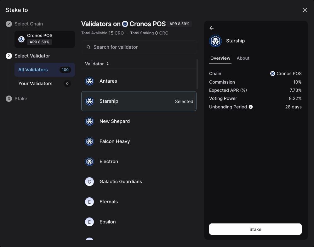
Task: Click the Unbonding Period info icon
Action: click(x=251, y=107)
